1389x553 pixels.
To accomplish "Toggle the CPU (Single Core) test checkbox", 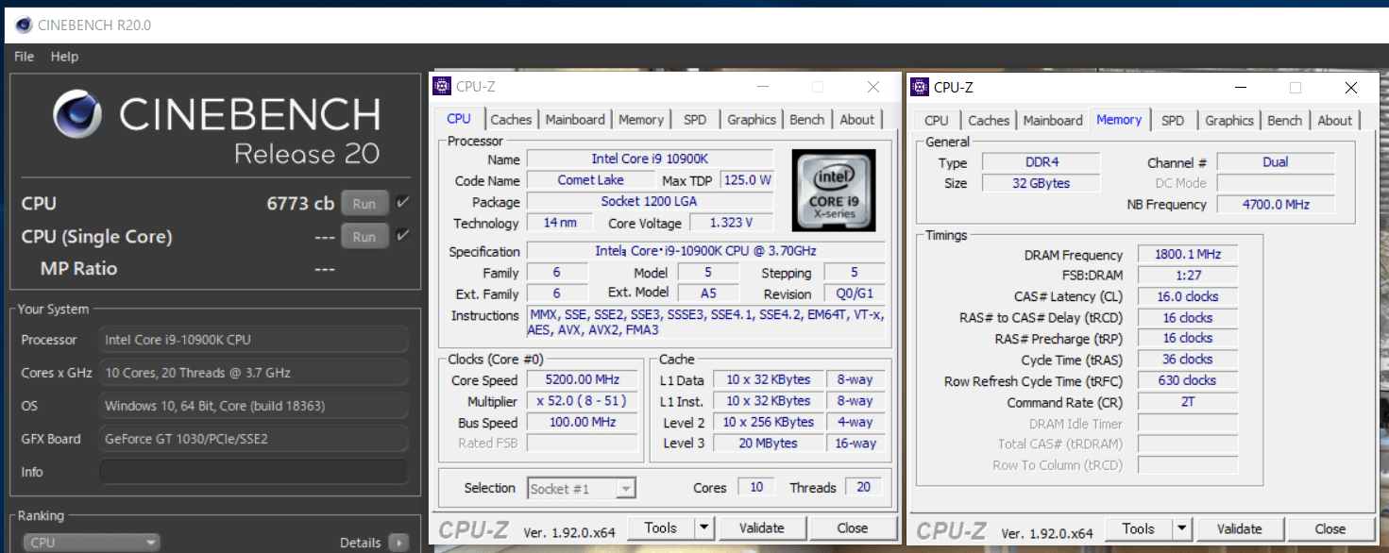I will click(x=403, y=236).
